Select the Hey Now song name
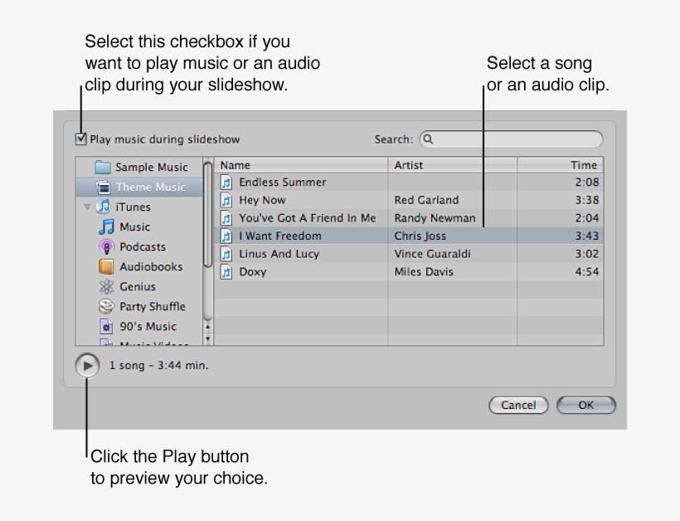This screenshot has height=521, width=680. 262,200
